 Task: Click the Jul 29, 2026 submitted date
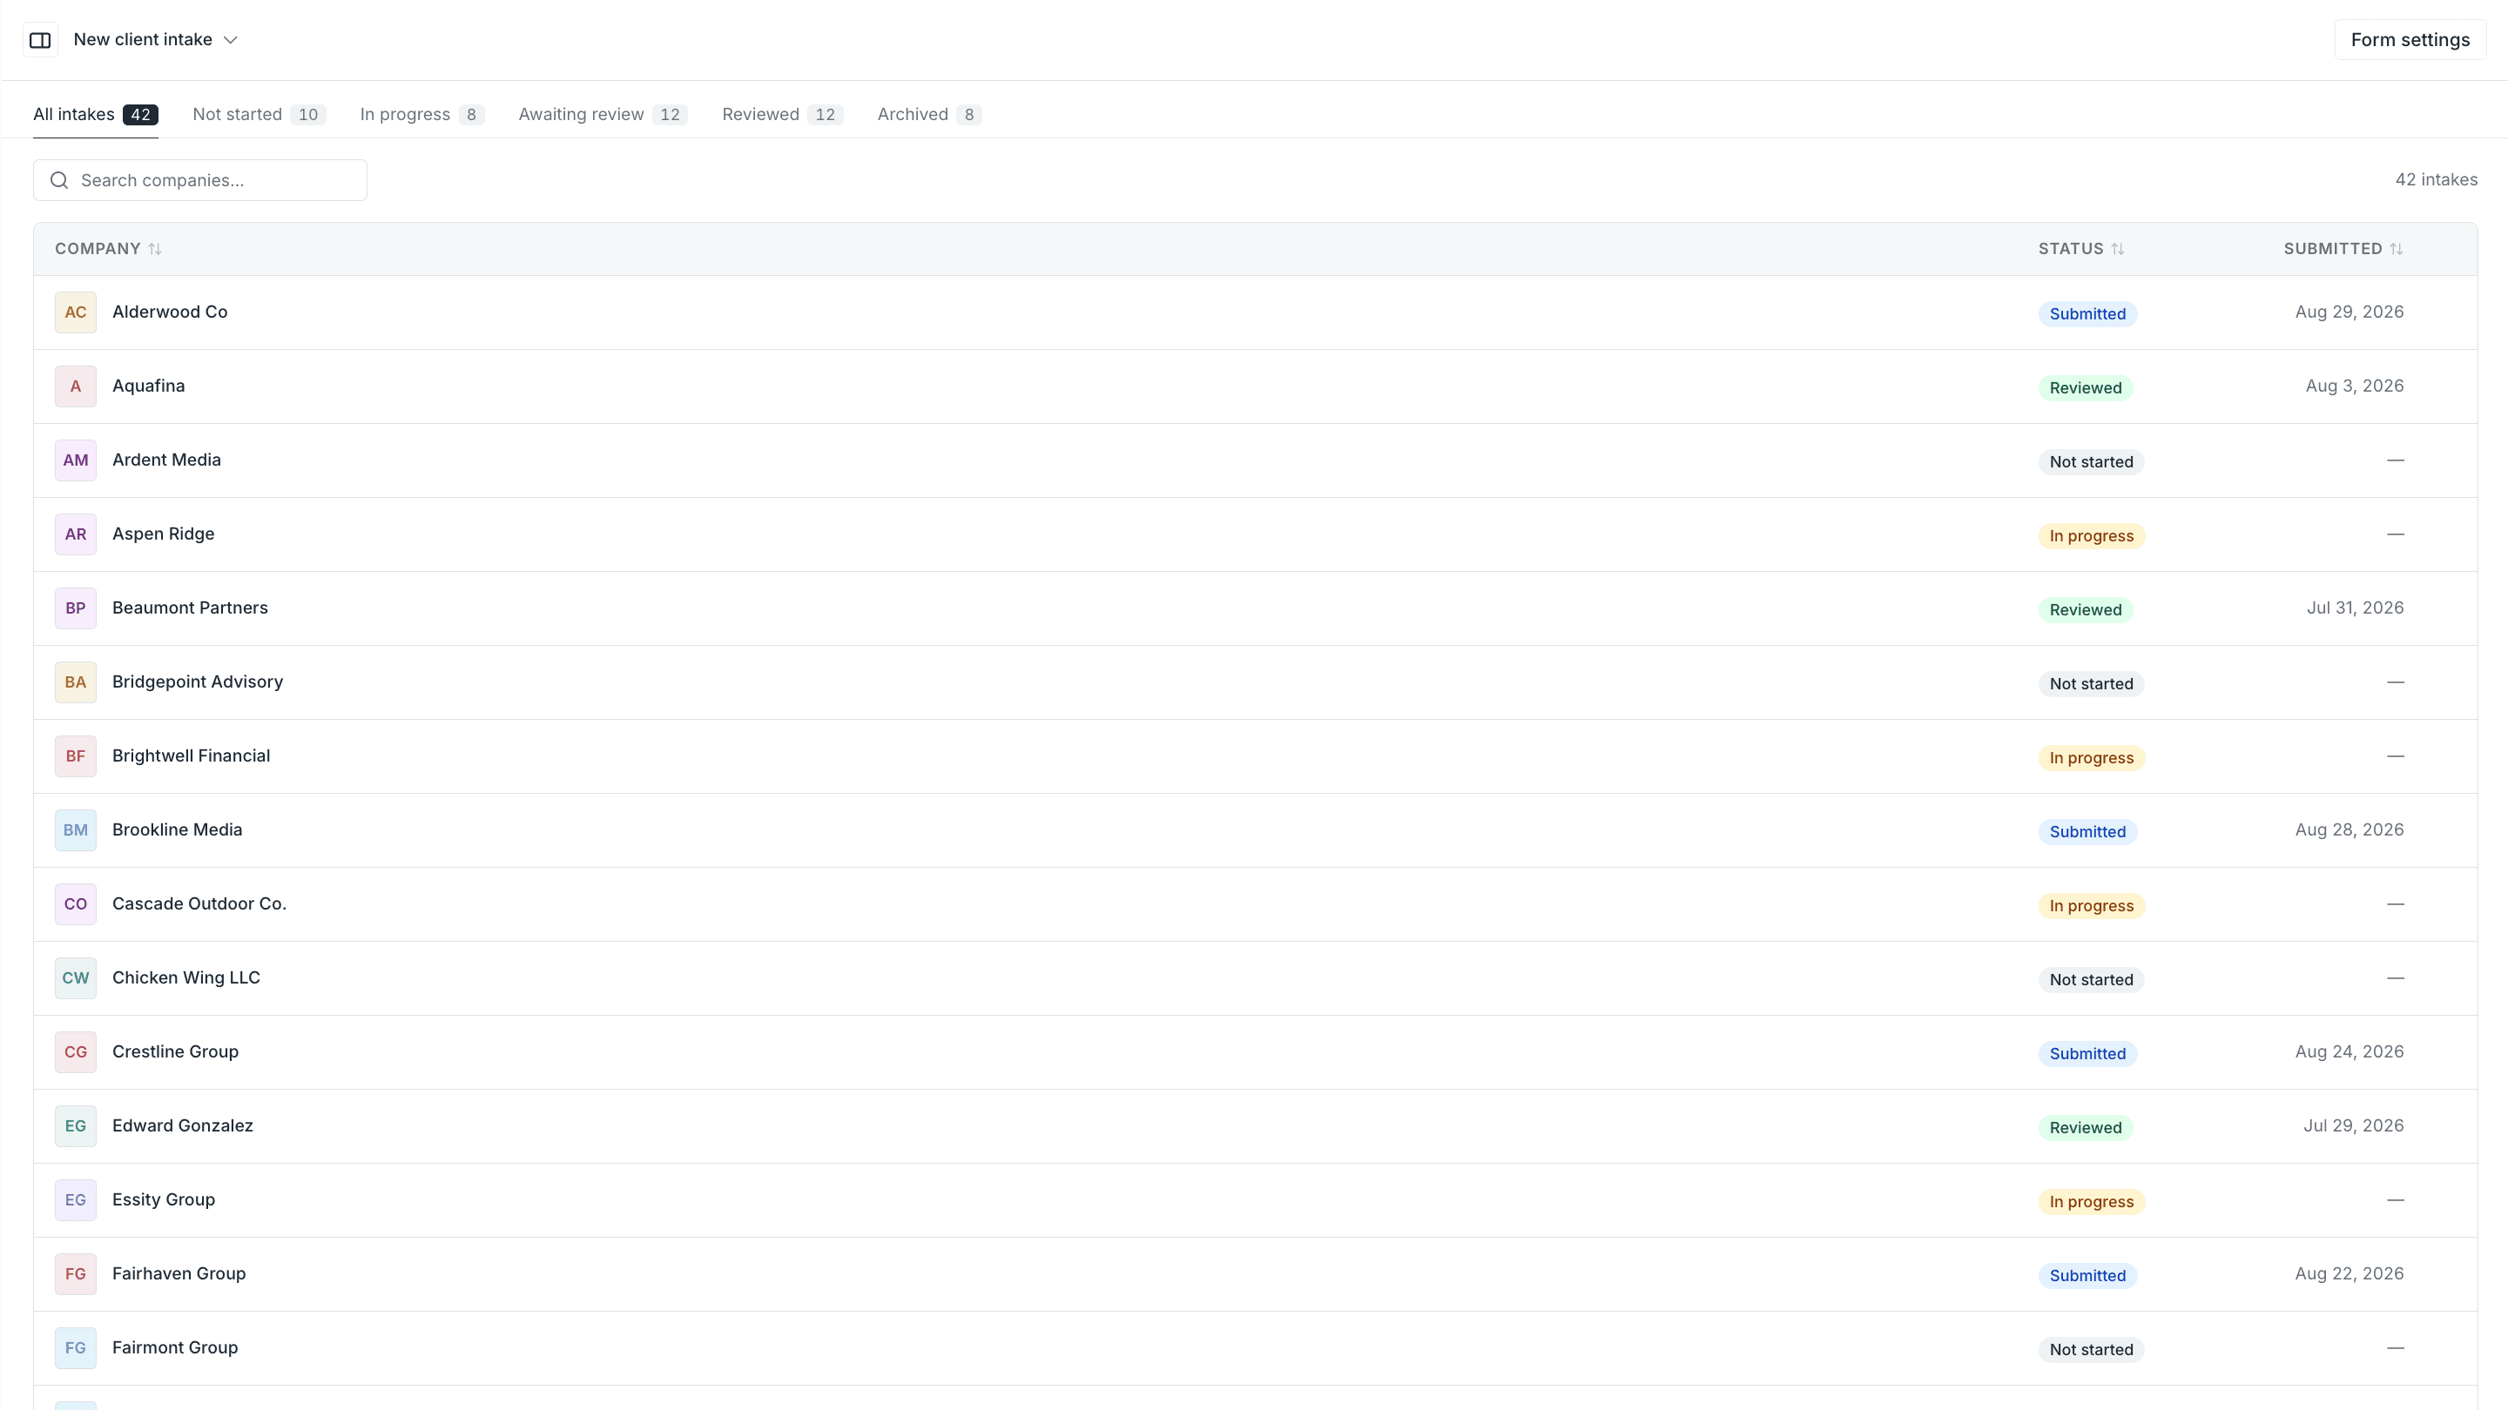[2353, 1126]
